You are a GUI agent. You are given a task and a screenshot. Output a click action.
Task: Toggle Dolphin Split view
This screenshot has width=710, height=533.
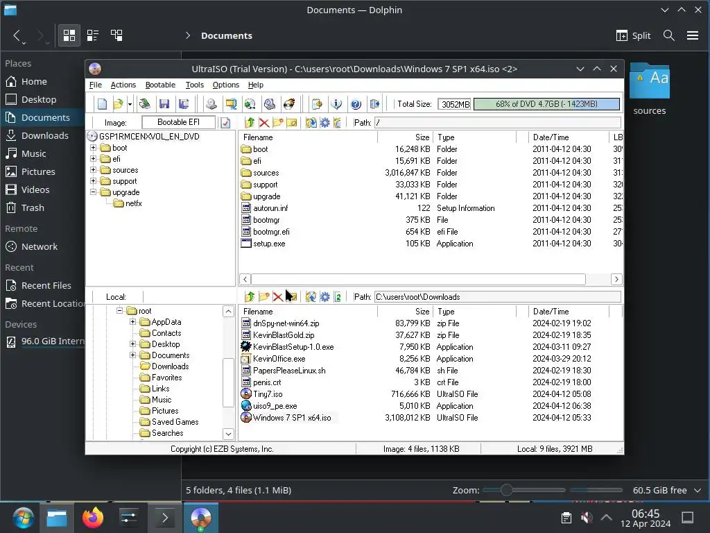(634, 35)
